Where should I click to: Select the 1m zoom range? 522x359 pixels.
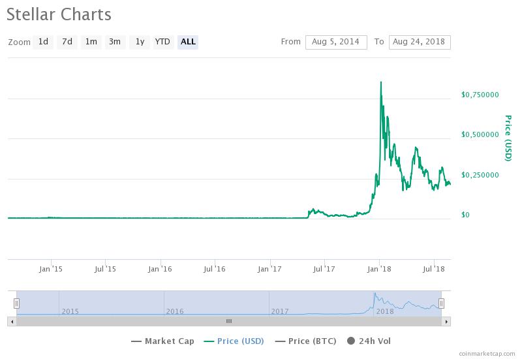click(x=91, y=42)
